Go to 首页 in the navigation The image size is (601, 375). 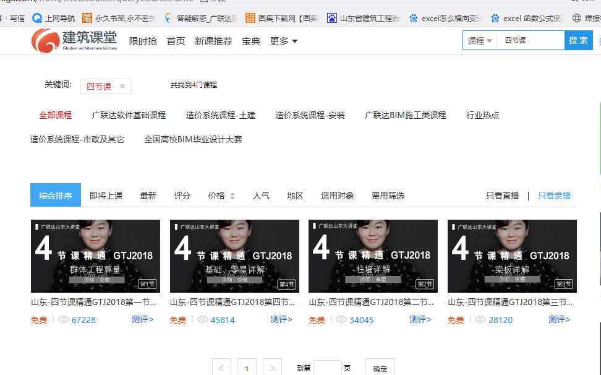coord(176,41)
